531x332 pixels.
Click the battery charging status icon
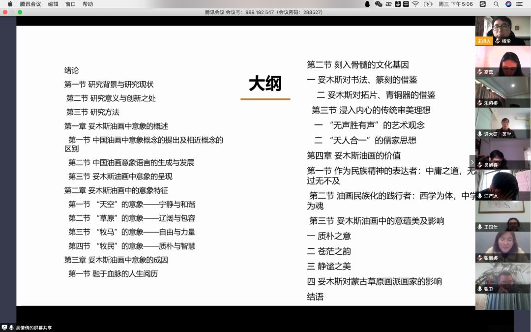click(428, 4)
